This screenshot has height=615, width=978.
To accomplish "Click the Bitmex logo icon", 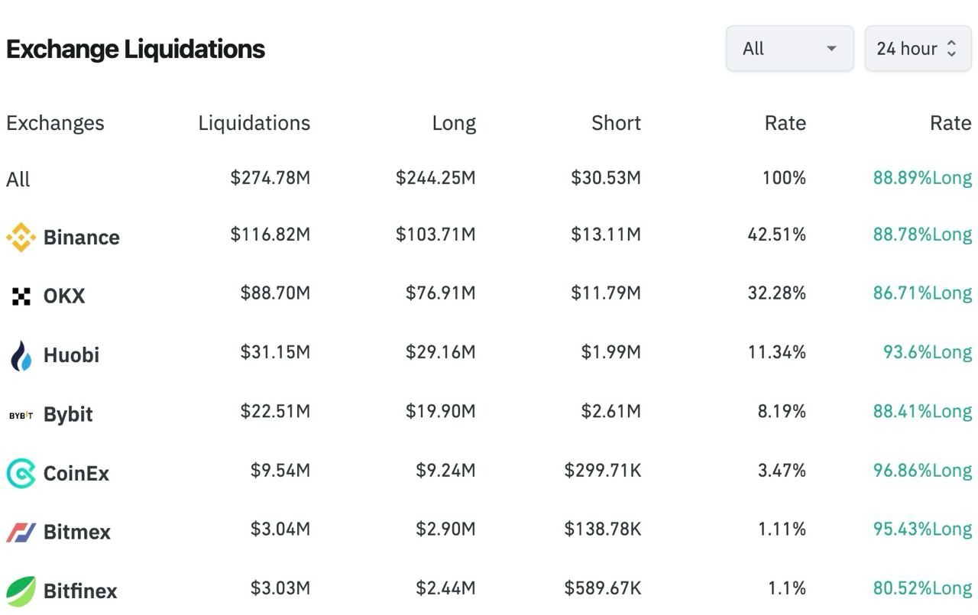I will coord(21,532).
